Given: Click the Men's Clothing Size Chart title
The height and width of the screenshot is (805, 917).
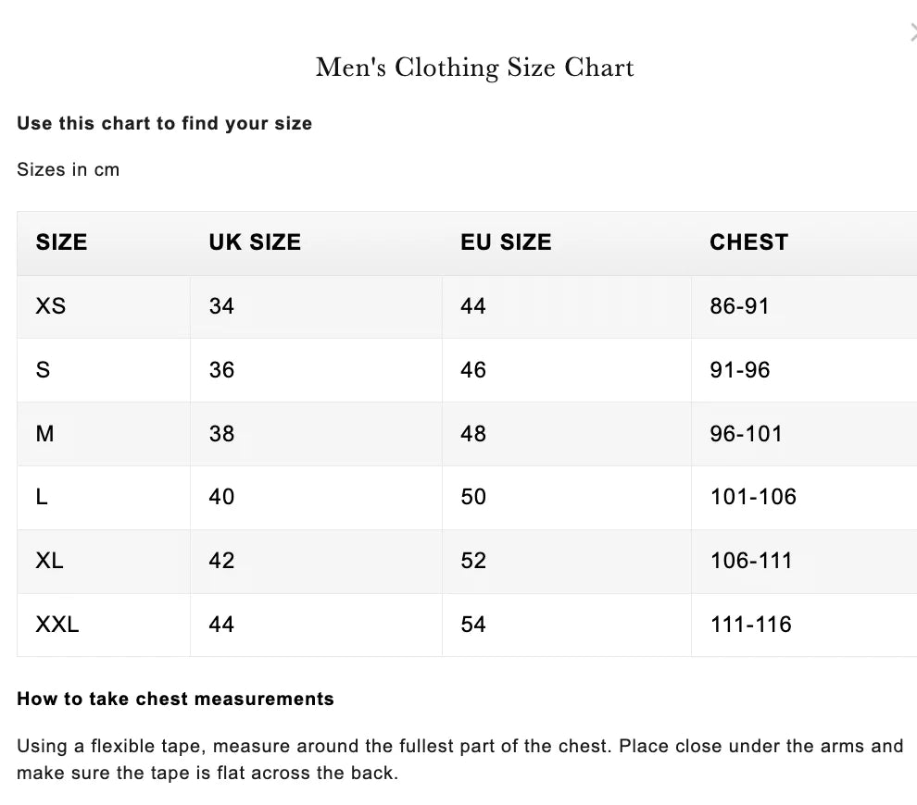Looking at the screenshot, I should tap(474, 68).
